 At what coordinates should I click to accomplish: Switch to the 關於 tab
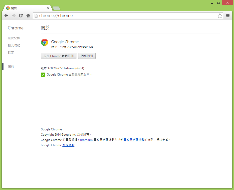coord(22,8)
